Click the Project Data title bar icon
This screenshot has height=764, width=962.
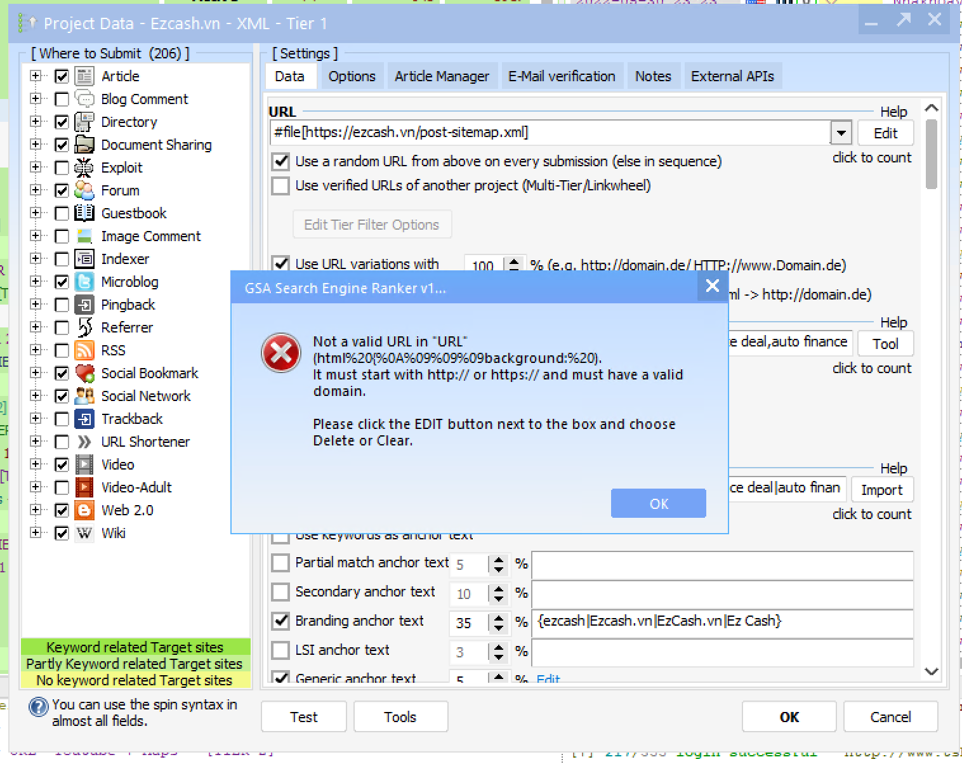click(28, 23)
